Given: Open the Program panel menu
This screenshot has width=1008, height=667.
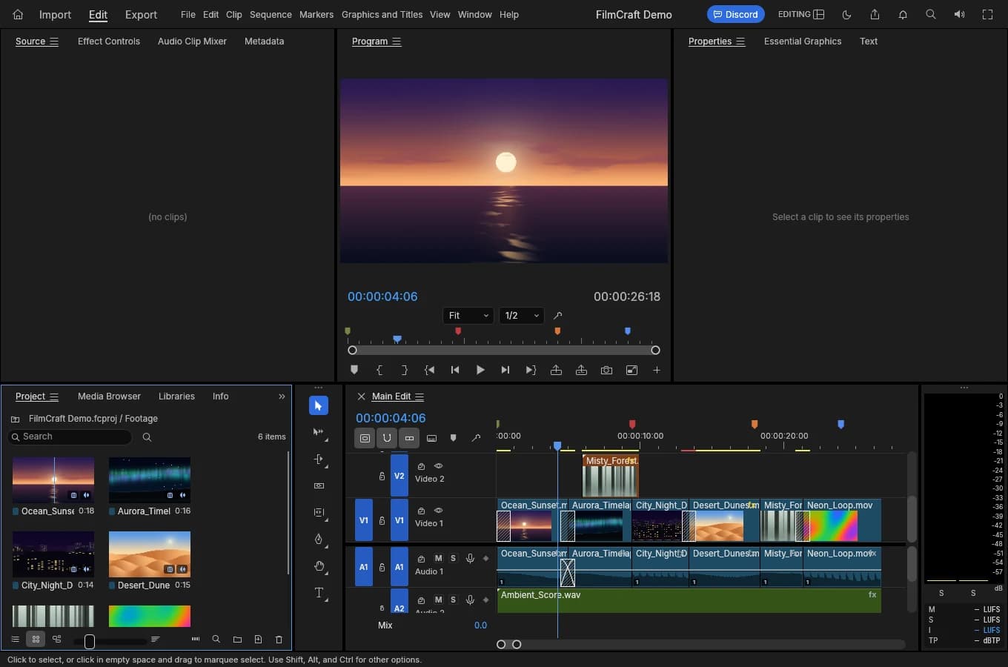Looking at the screenshot, I should [397, 42].
